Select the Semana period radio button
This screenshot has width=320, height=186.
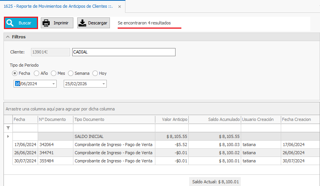[71, 73]
